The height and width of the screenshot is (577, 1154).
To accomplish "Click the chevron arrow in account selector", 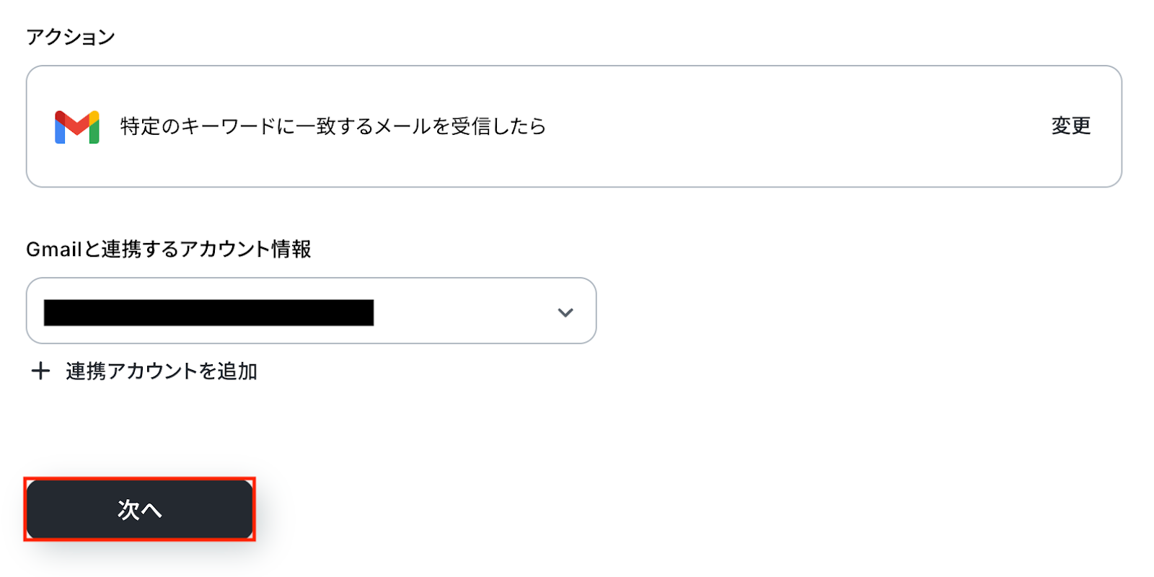I will click(x=565, y=312).
